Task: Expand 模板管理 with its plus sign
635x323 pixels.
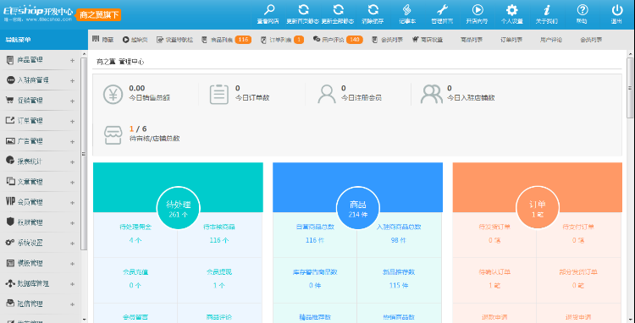Action: click(x=72, y=263)
